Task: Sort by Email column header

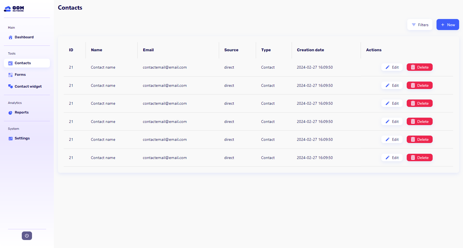Action: (148, 50)
